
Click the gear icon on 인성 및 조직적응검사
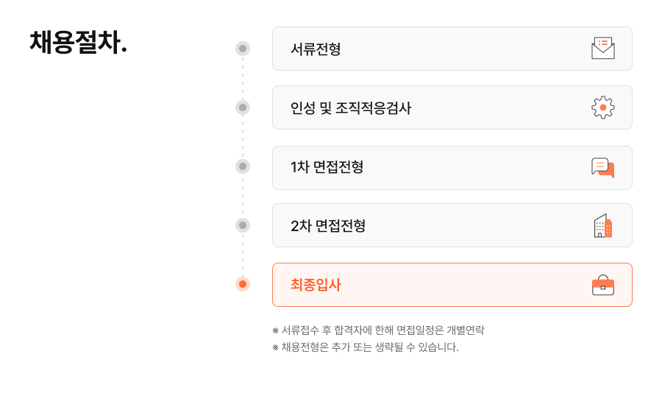click(x=602, y=107)
